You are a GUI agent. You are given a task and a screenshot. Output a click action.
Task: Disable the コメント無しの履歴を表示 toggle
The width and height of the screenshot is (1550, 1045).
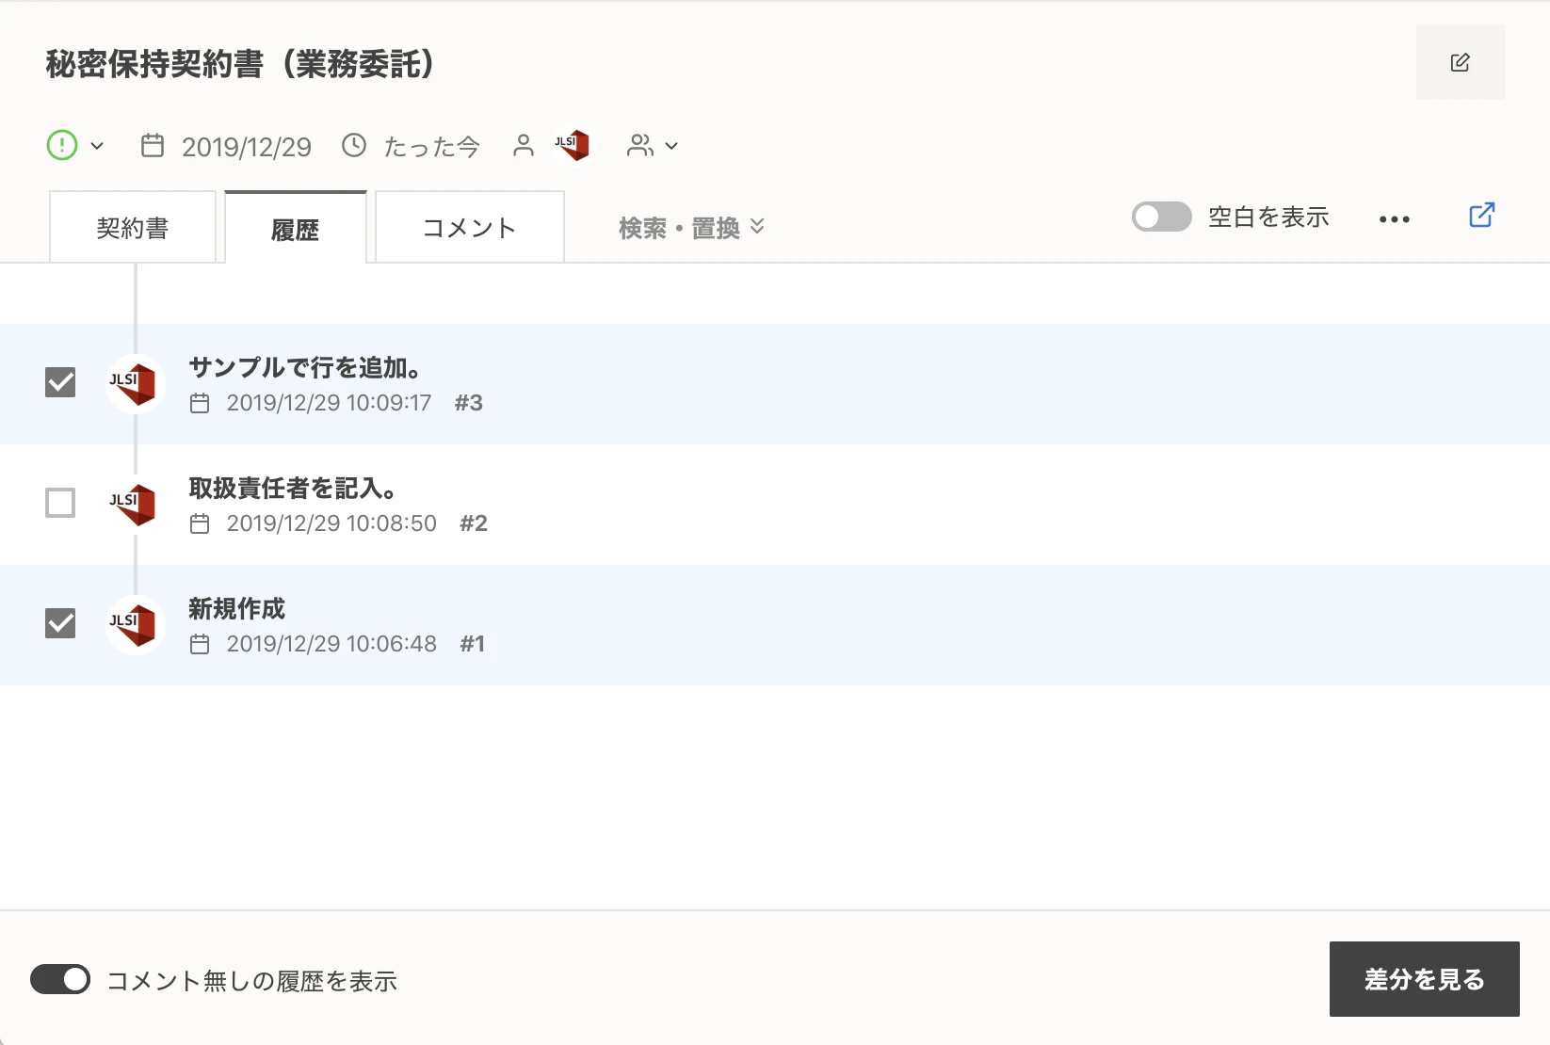point(60,979)
